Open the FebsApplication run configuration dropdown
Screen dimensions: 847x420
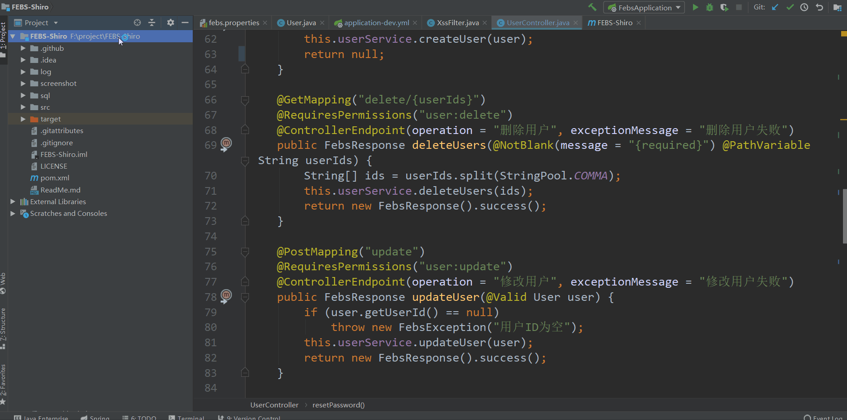(644, 8)
